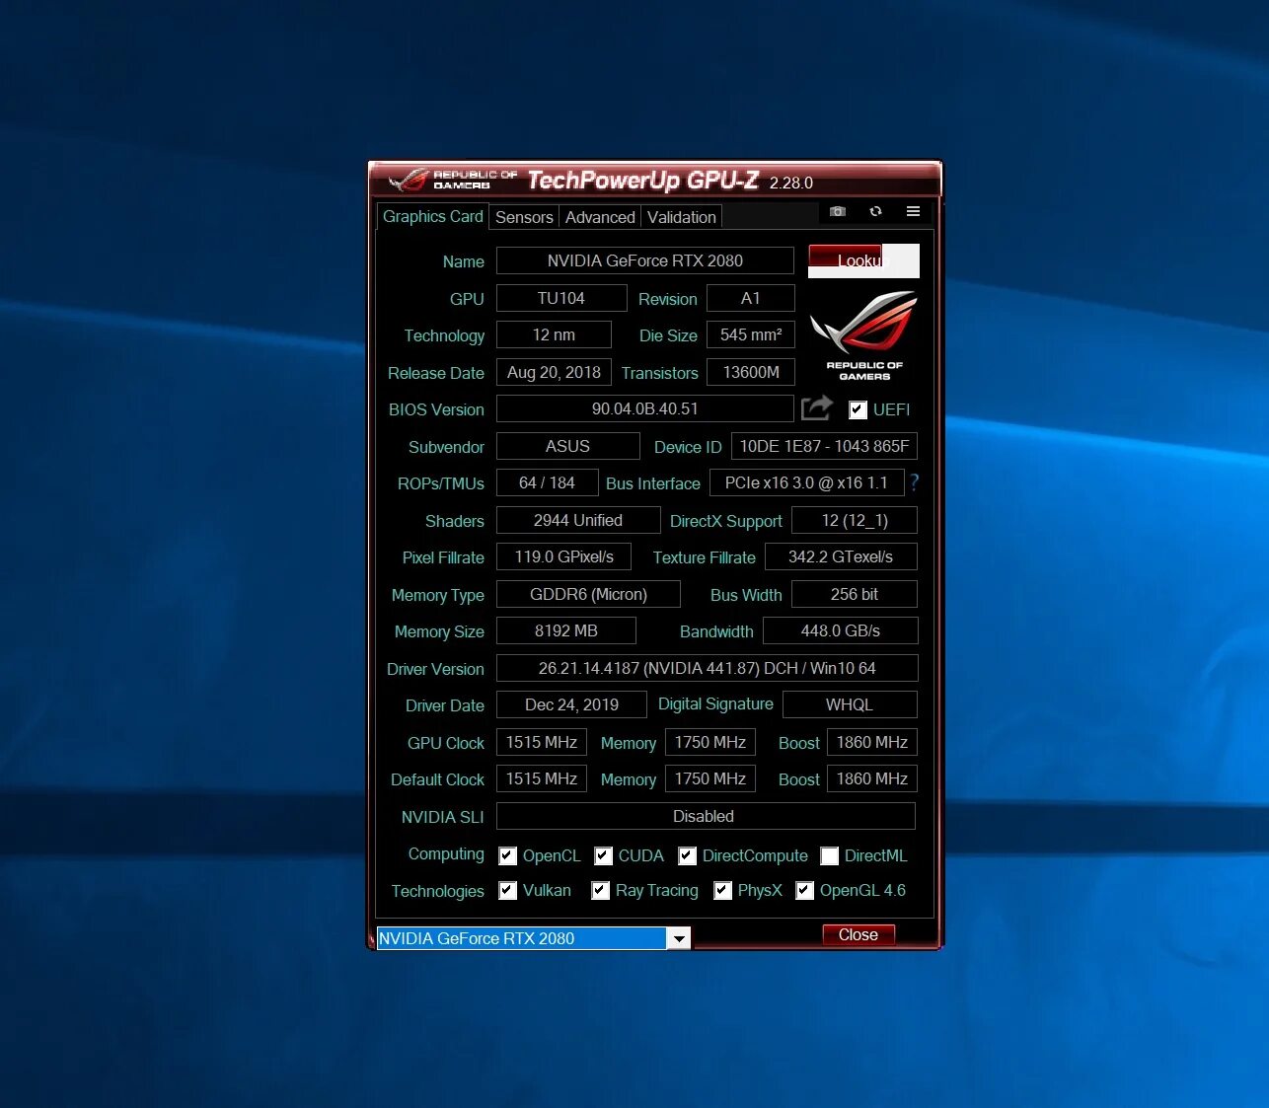1269x1108 pixels.
Task: Toggle the UEFI checkbox
Action: (858, 409)
